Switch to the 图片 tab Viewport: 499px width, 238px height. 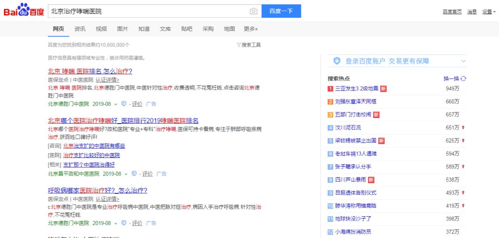click(122, 29)
